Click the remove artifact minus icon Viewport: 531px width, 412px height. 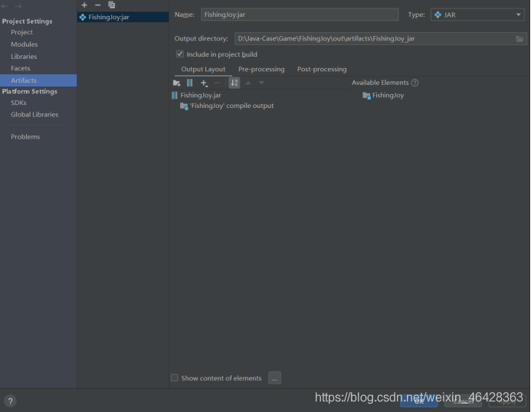click(97, 5)
